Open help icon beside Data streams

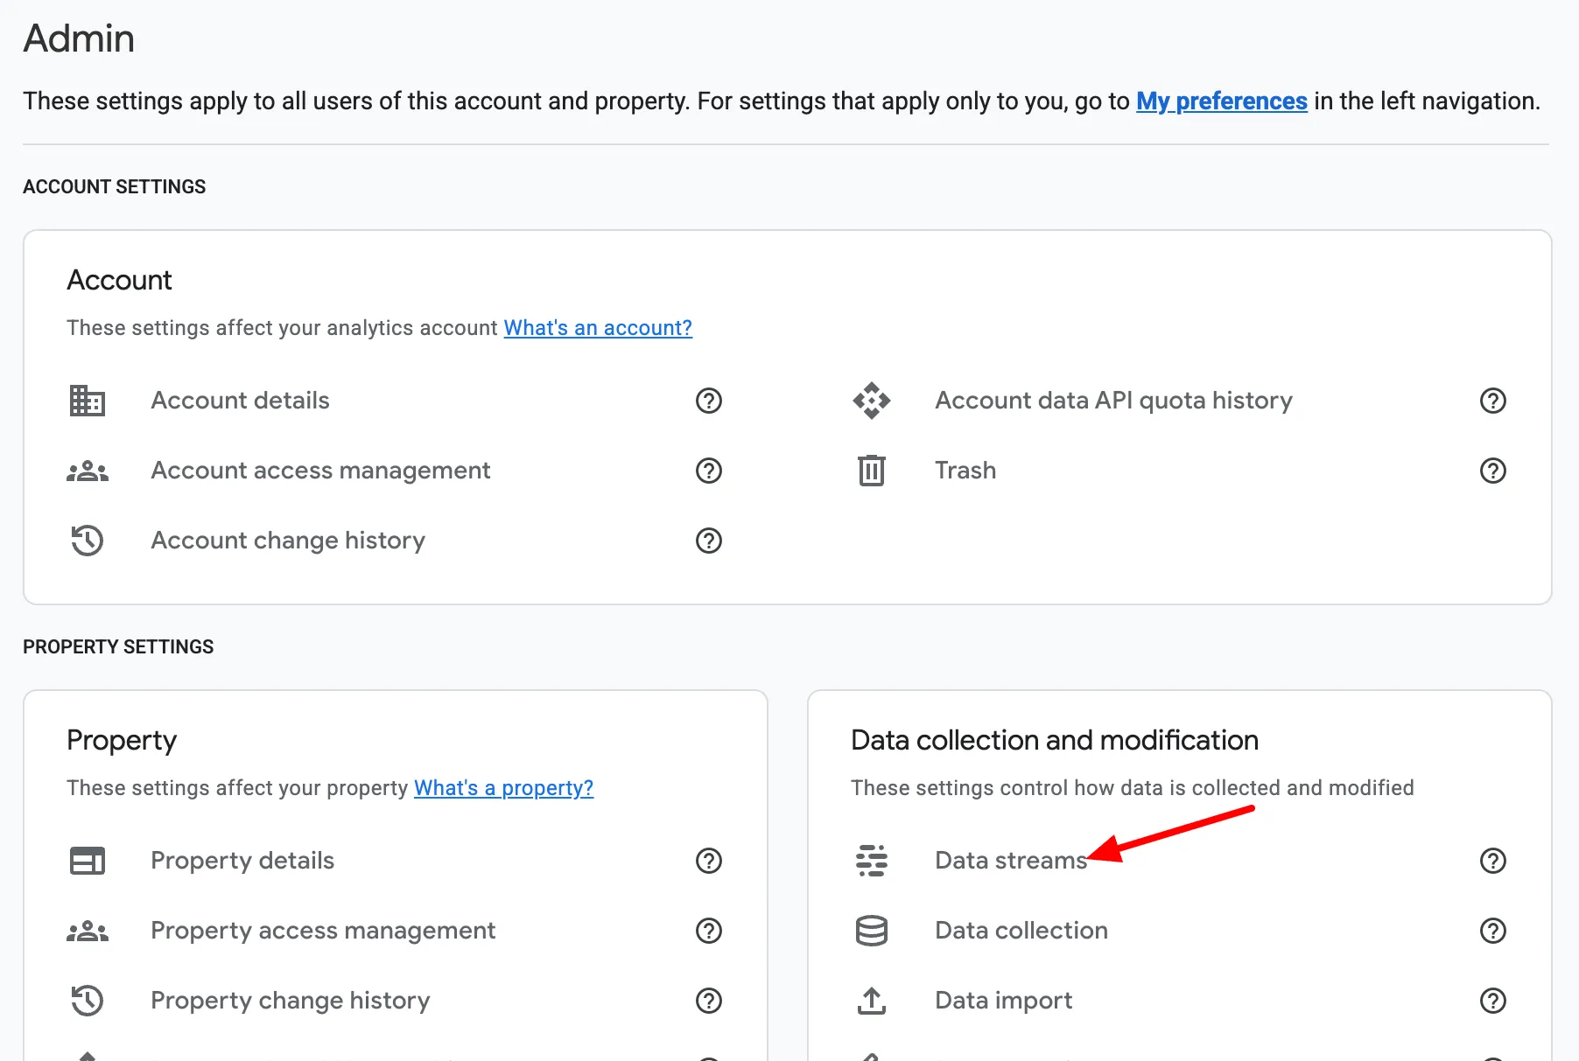point(1493,861)
